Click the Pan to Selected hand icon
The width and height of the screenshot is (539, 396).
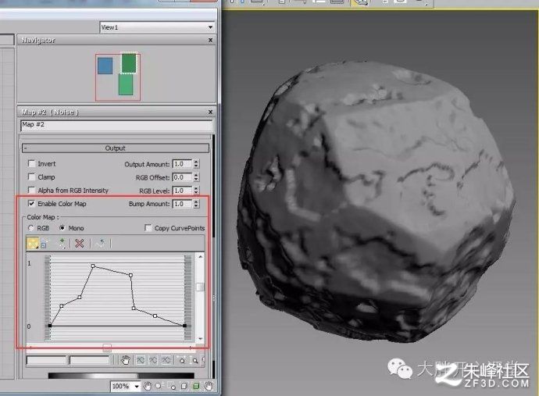tap(209, 387)
